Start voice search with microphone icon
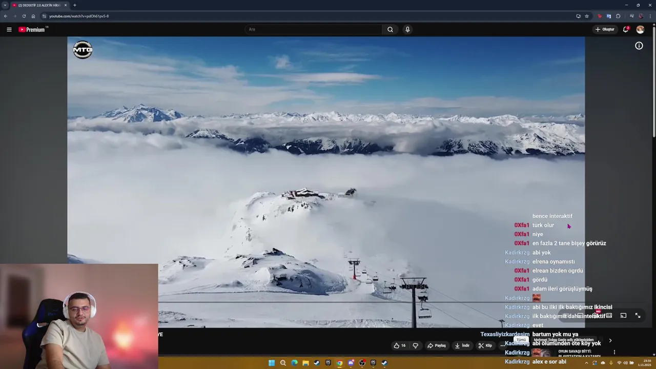The height and width of the screenshot is (369, 656). click(x=407, y=29)
